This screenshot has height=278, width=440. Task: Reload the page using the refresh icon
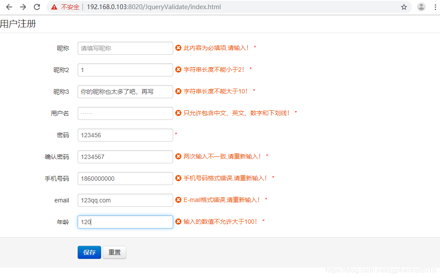pos(37,7)
